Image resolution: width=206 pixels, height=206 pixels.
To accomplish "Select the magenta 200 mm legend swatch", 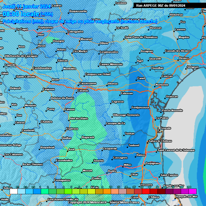I will [x=193, y=191].
